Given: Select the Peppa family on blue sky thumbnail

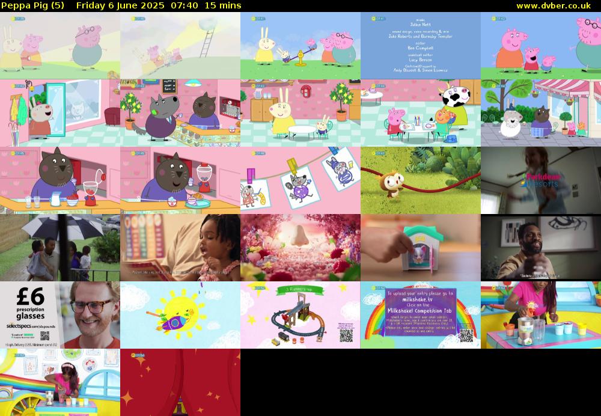Looking at the screenshot, I should (x=541, y=46).
